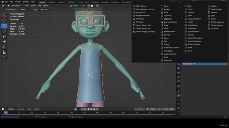Viewport: 229px width, 128px height.
Task: Toggle proportional editing button
Action: (97, 6)
